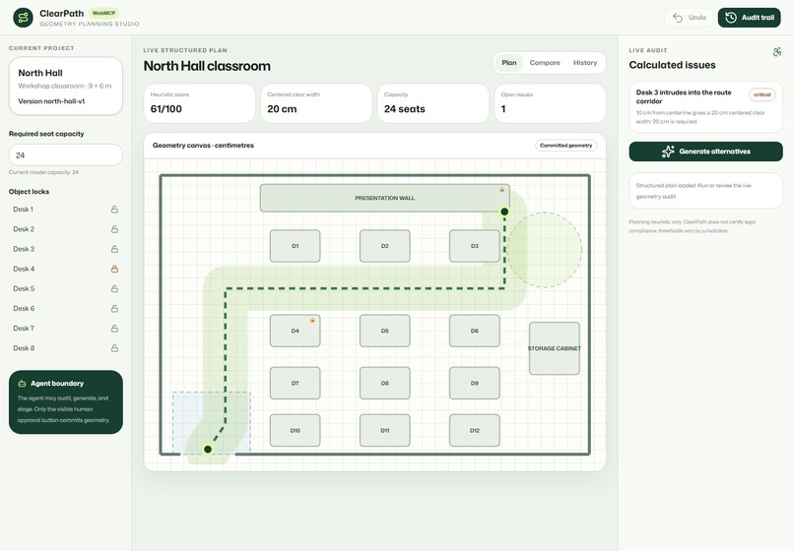Click the dashed door zone rectangle

coord(211,422)
